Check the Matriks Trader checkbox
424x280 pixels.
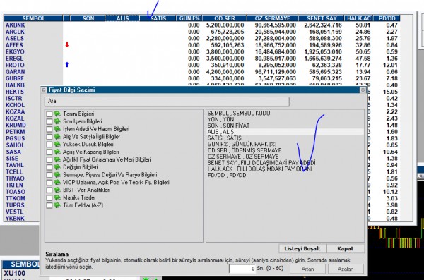tap(49, 197)
